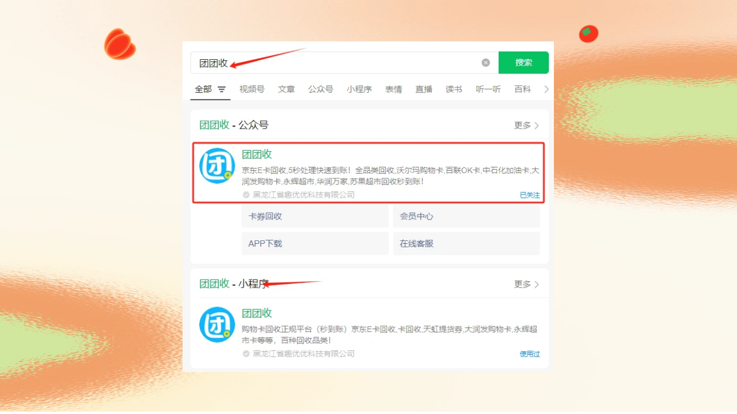Click the 已关注 status label
This screenshot has width=737, height=414.
click(530, 195)
